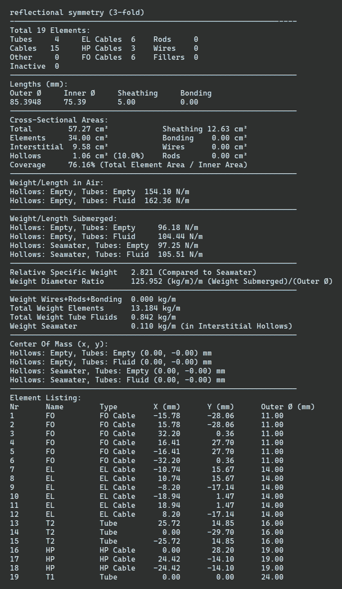
Task: Select element row 19 T1 Tube
Action: point(147,577)
